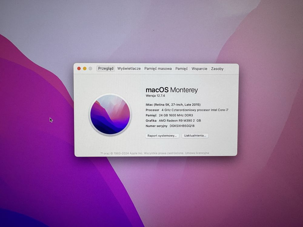Open the Wsparcie tab

[x=199, y=68]
